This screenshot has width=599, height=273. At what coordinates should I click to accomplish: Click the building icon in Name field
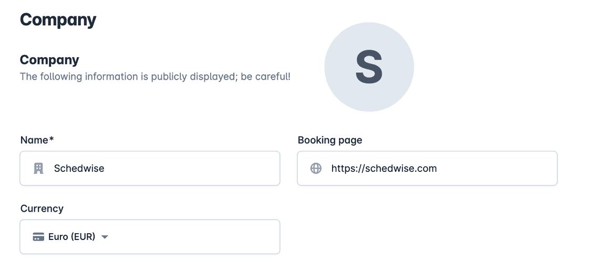(x=38, y=168)
